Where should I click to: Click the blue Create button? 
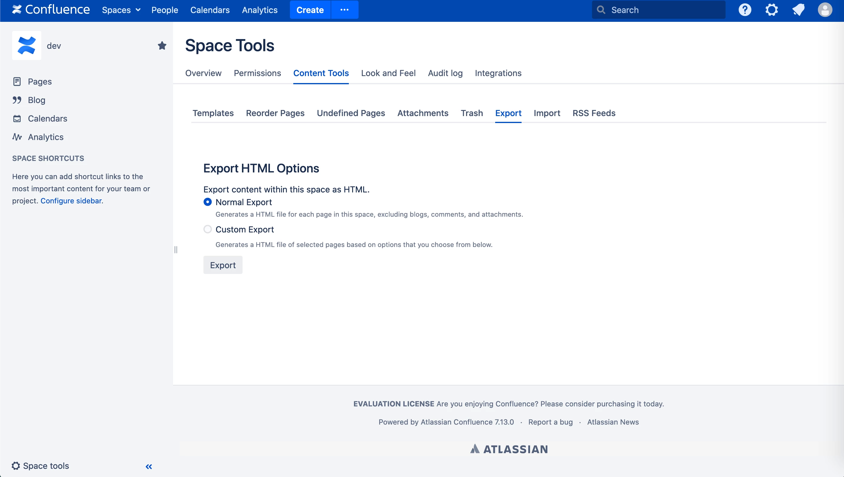click(310, 10)
